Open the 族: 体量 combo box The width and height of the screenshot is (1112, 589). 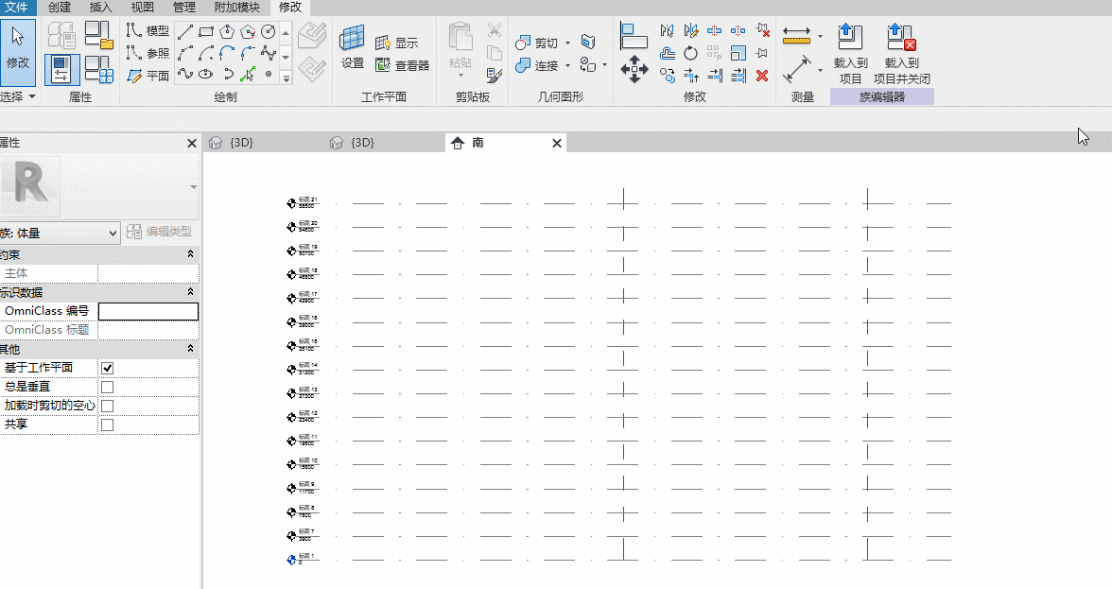(60, 233)
